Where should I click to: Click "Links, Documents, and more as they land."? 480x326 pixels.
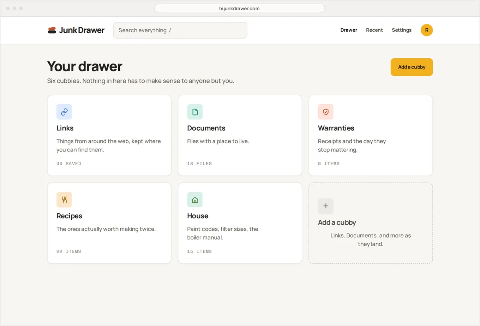[371, 240]
